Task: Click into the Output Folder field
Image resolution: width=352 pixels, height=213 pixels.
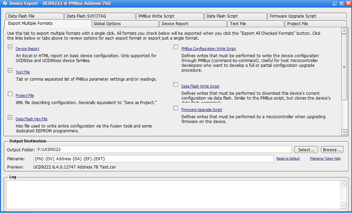Action: (164, 150)
